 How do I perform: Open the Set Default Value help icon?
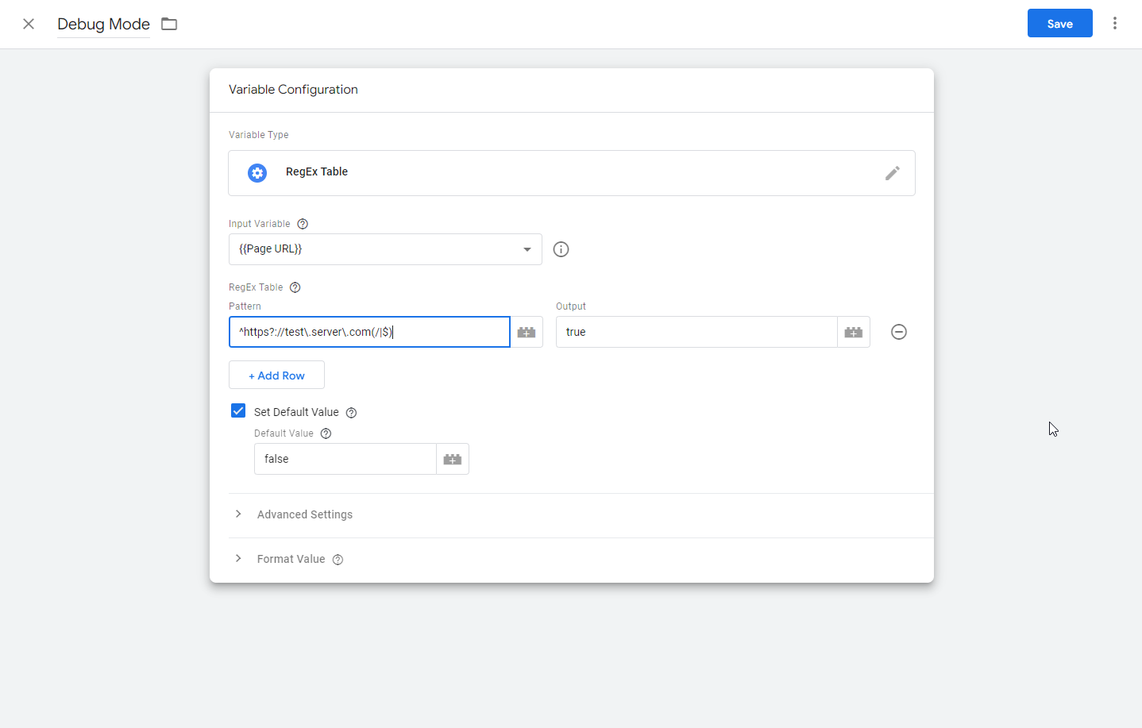[x=352, y=413]
